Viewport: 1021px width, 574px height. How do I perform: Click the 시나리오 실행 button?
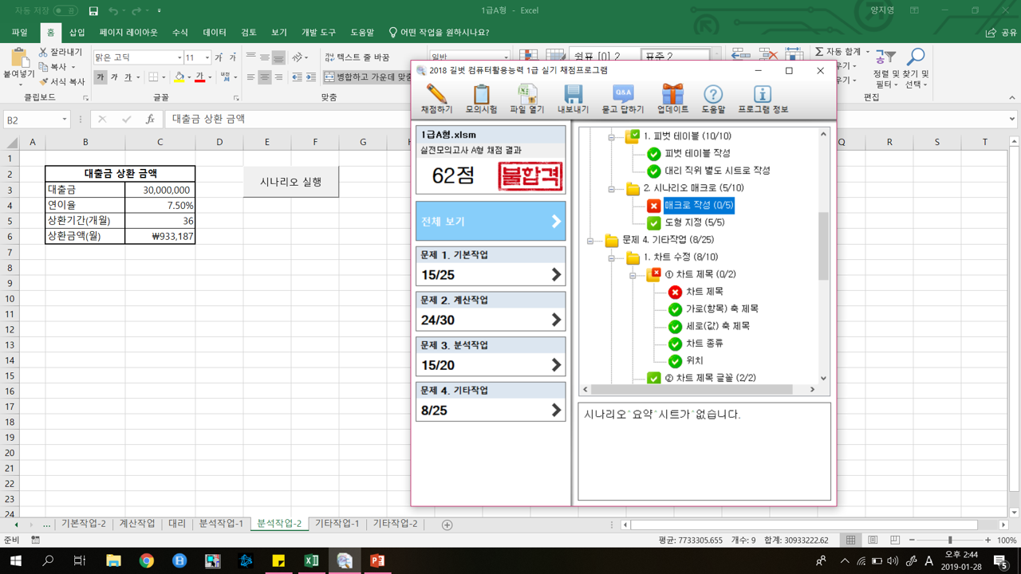coord(291,182)
